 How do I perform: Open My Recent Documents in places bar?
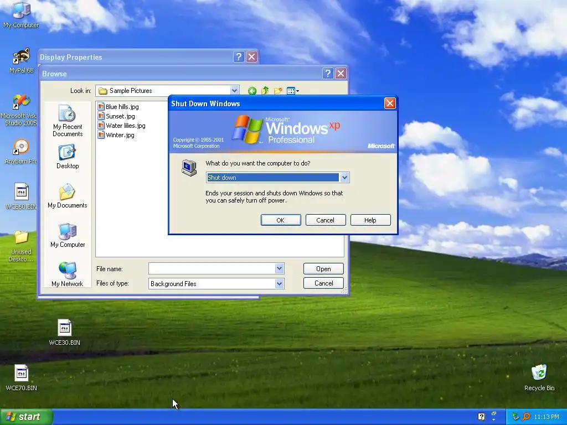tap(67, 121)
